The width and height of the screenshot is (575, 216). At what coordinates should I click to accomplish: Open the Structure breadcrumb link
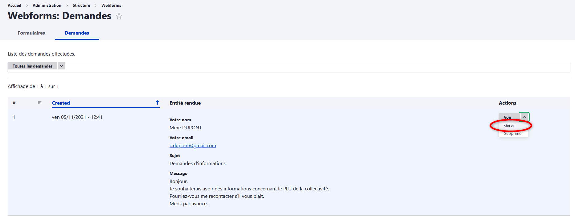click(x=81, y=5)
